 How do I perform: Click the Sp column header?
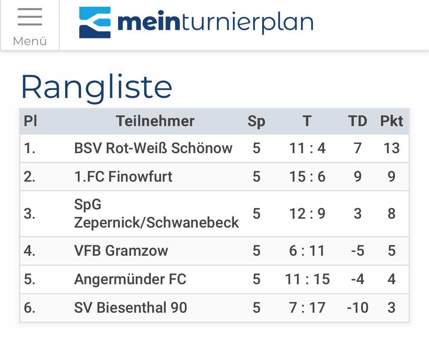(256, 121)
